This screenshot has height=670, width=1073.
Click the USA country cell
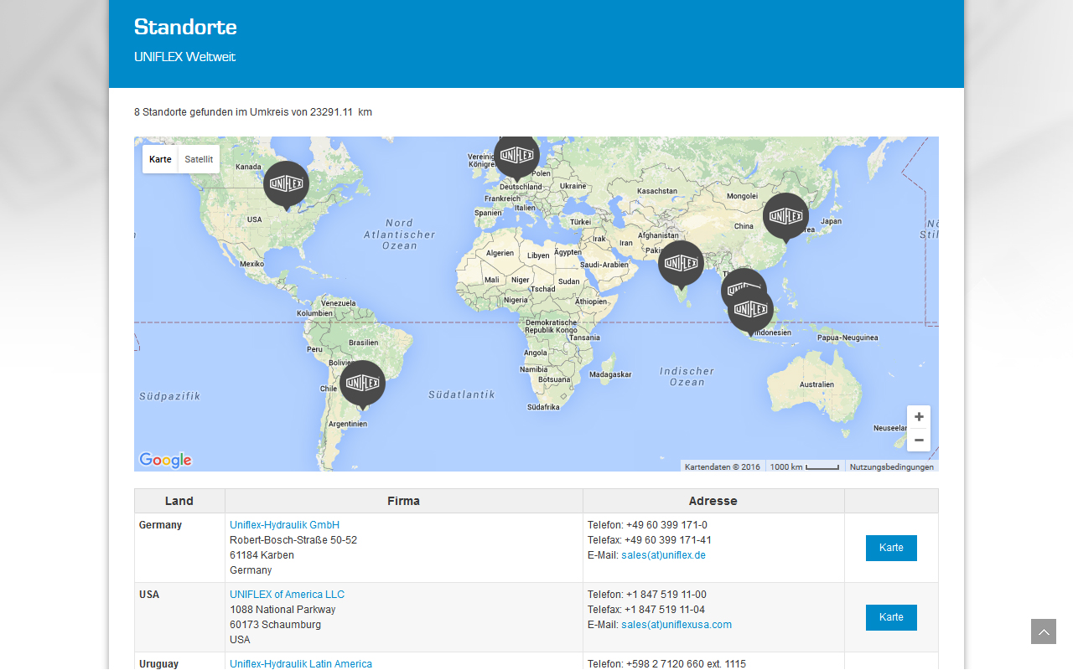[179, 617]
